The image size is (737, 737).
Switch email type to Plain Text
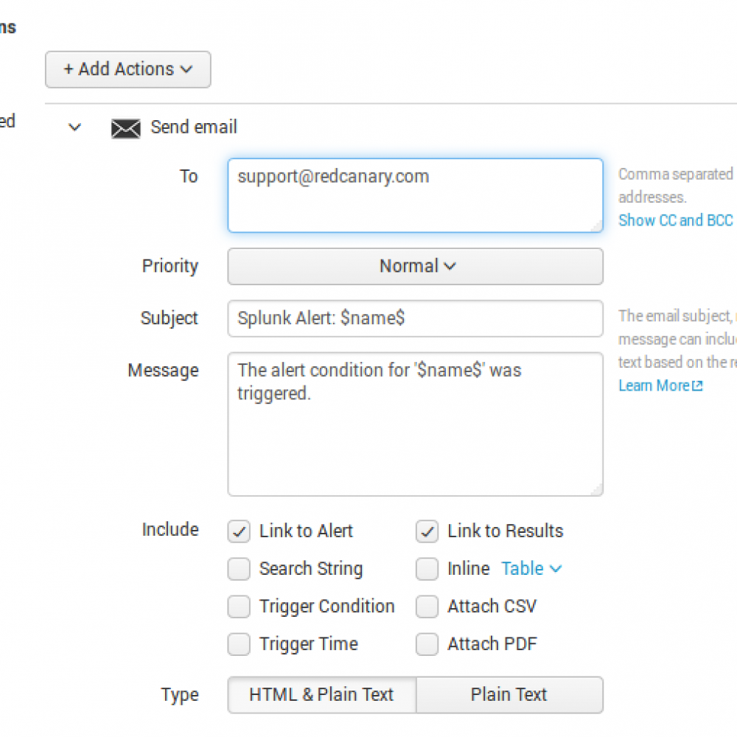(x=509, y=695)
